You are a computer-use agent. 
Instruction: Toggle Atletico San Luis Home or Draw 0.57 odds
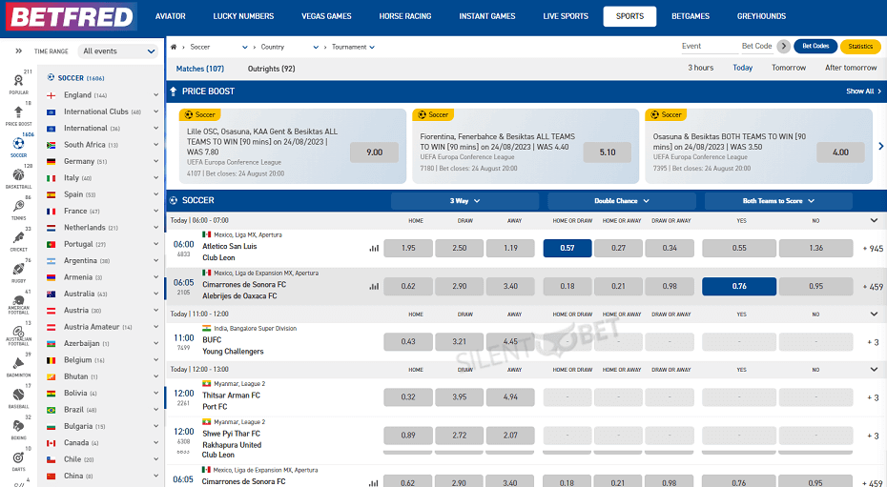click(567, 248)
